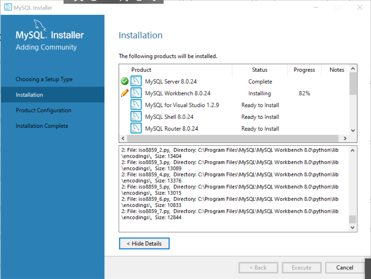This screenshot has width=371, height=279.
Task: Click the 82% progress value
Action: (304, 93)
